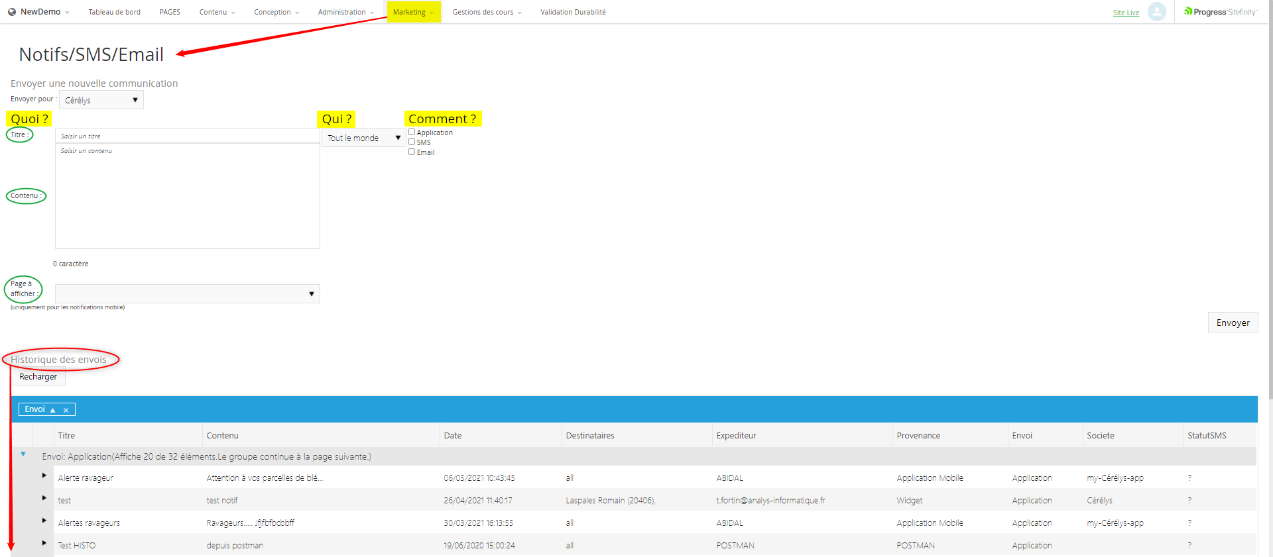The width and height of the screenshot is (1273, 557).
Task: Click the Recharger button
Action: click(38, 377)
